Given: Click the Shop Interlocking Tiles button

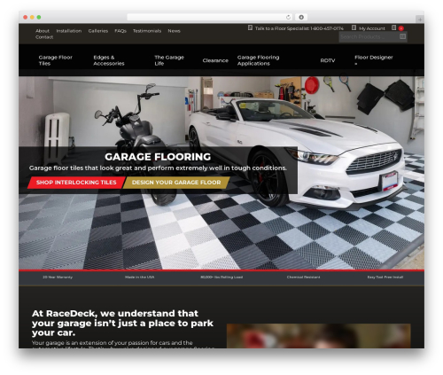Looking at the screenshot, I should pos(76,183).
